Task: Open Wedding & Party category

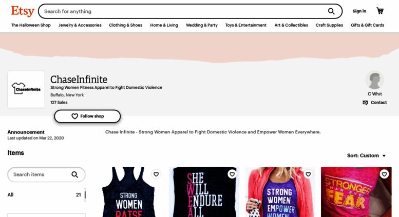Action: 202,25
